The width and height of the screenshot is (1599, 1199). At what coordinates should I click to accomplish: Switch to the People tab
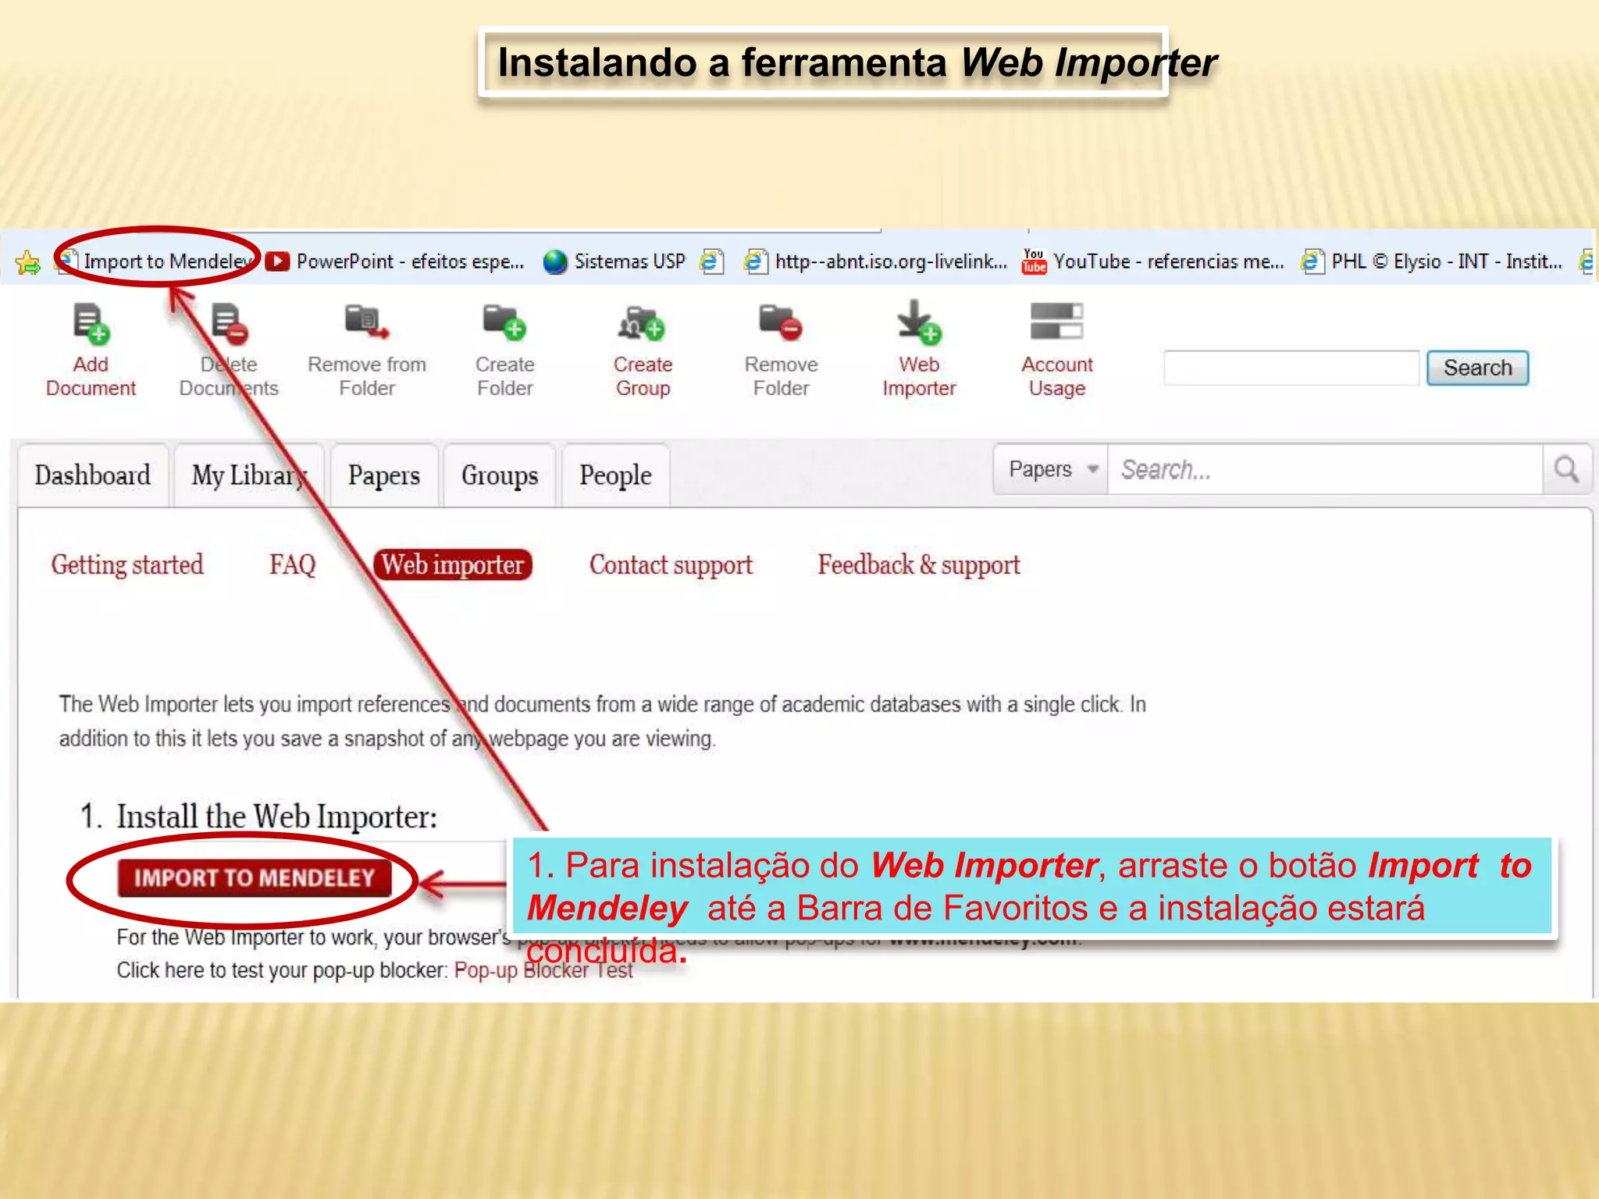click(615, 475)
